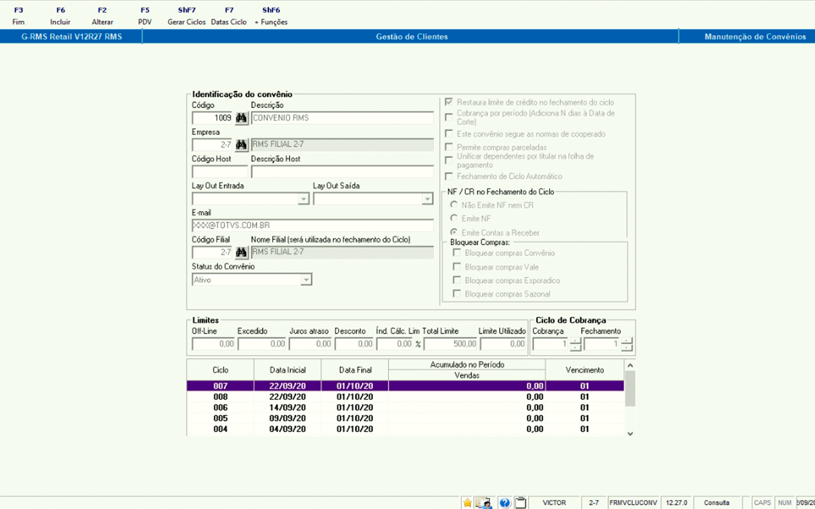Select the ShF7 Gerar Ciclos menu item
Viewport: 815px width, 509px height.
(x=187, y=16)
